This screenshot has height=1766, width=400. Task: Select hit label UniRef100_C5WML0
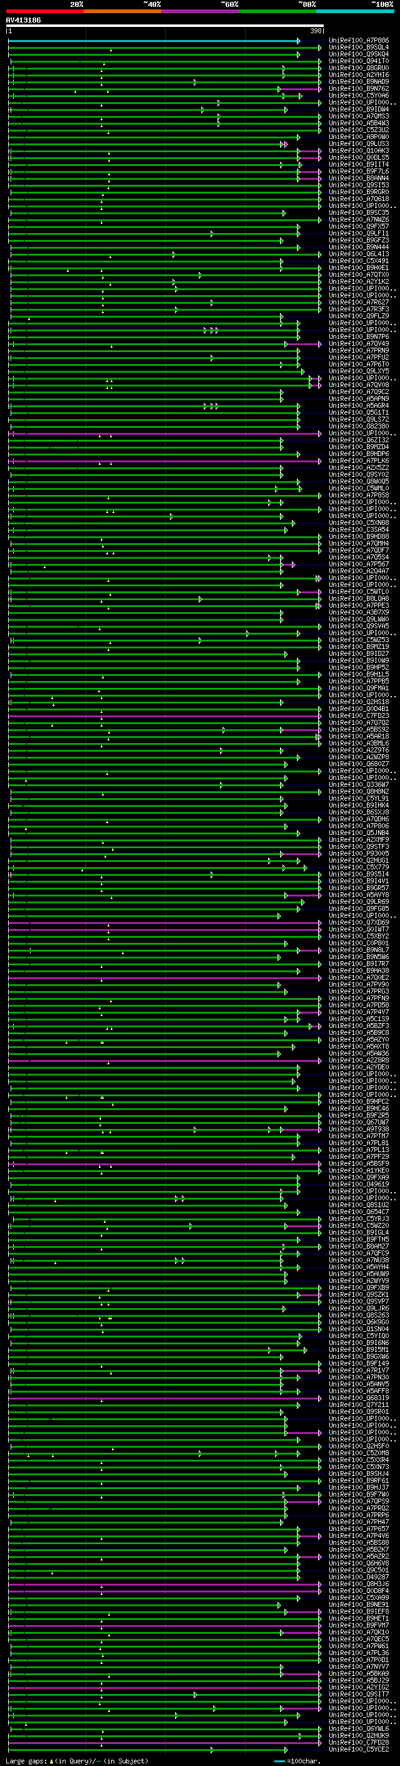tap(359, 488)
